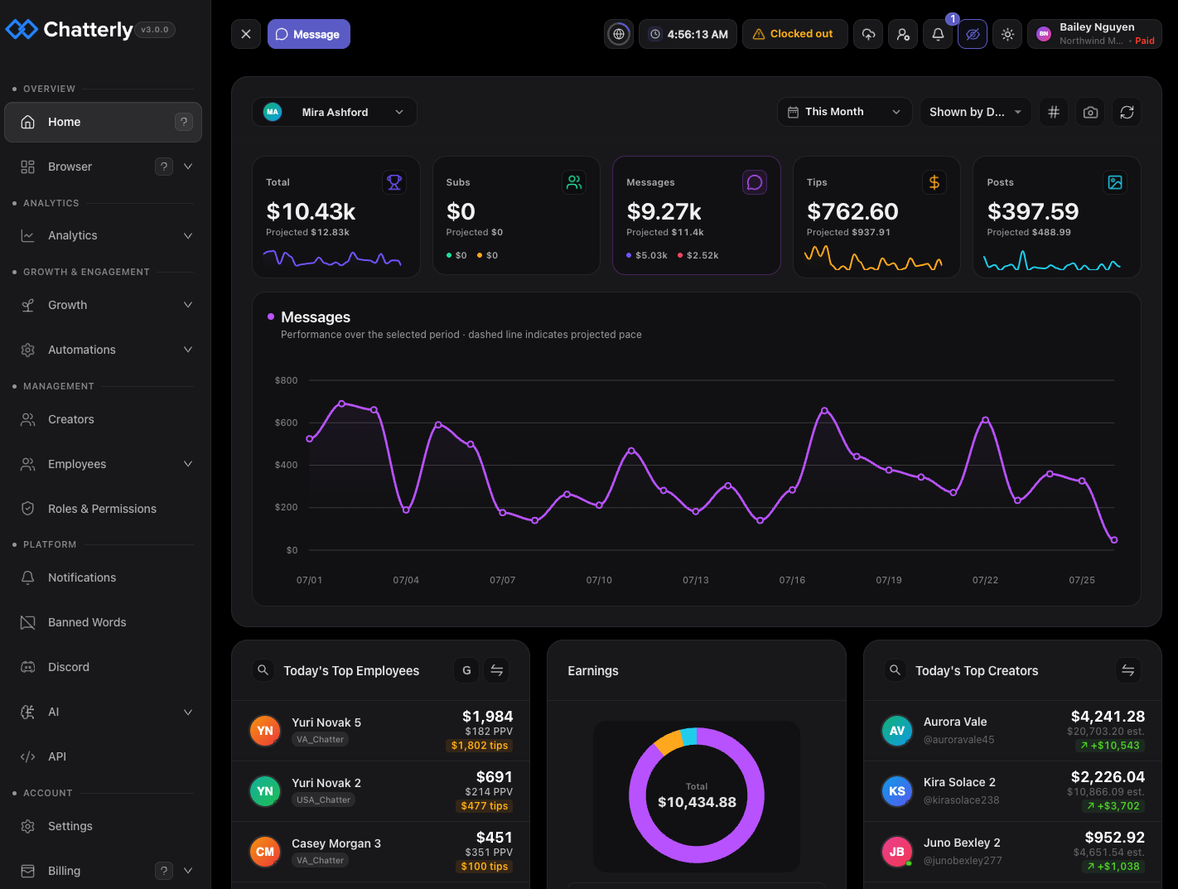This screenshot has width=1178, height=889.
Task: Click the Chatterly logo
Action: tap(69, 30)
